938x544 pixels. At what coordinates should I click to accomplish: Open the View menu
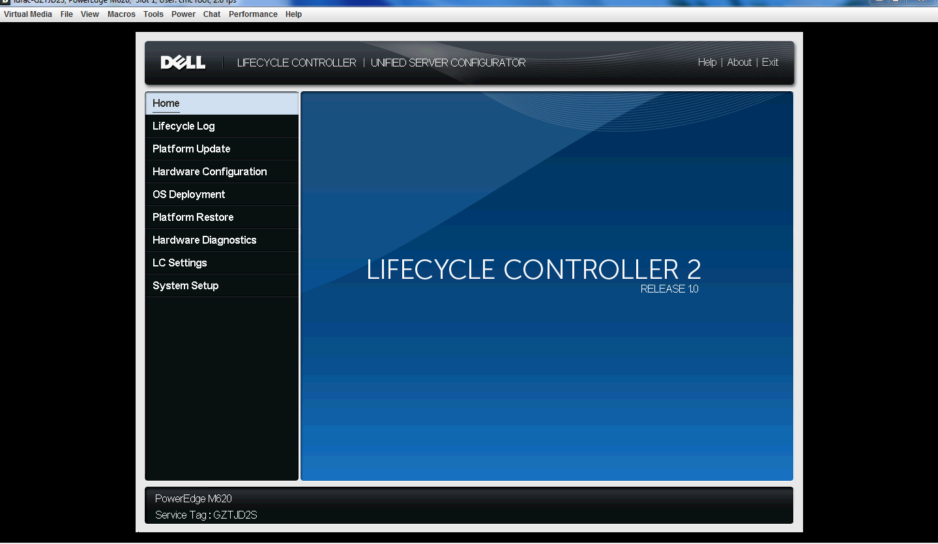[90, 14]
